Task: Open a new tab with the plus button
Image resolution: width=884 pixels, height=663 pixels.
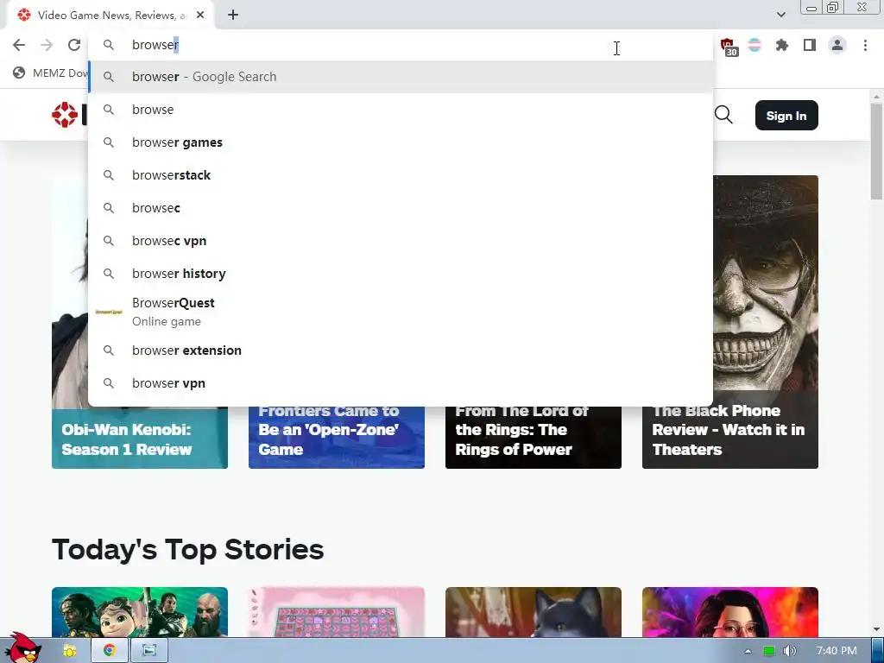Action: [x=233, y=16]
